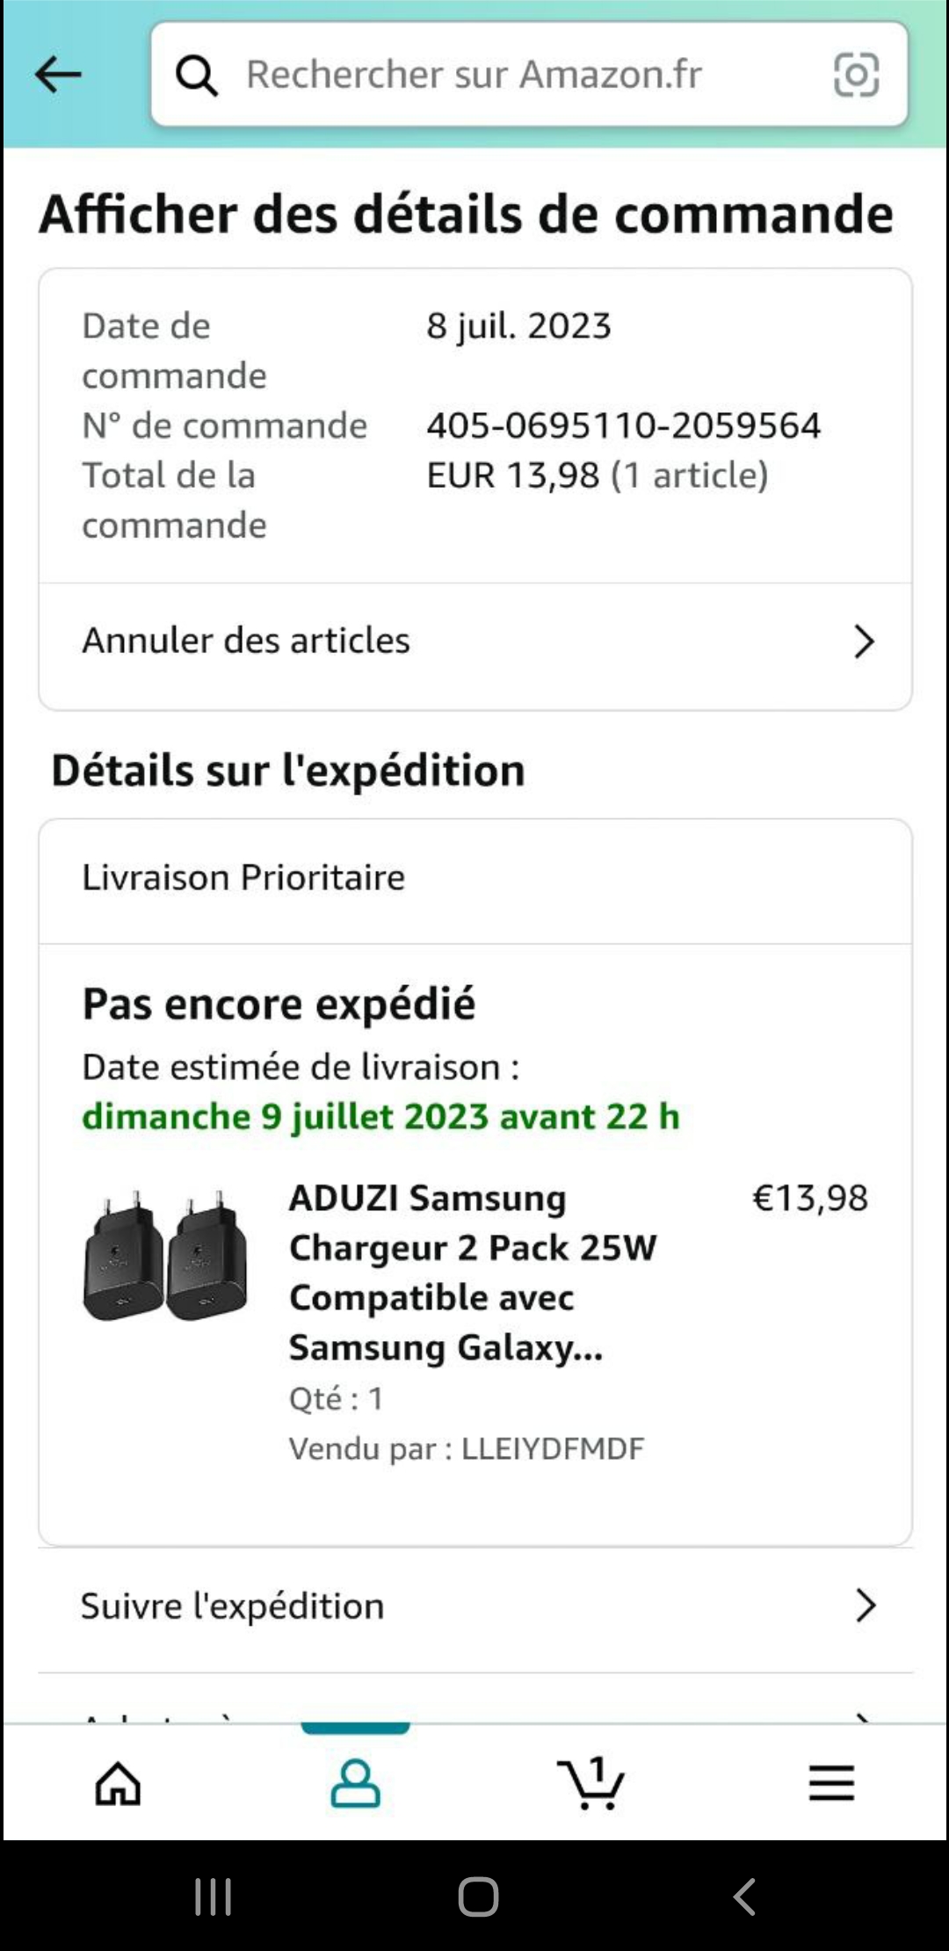
Task: Open the camera scan search icon
Action: pyautogui.click(x=856, y=75)
